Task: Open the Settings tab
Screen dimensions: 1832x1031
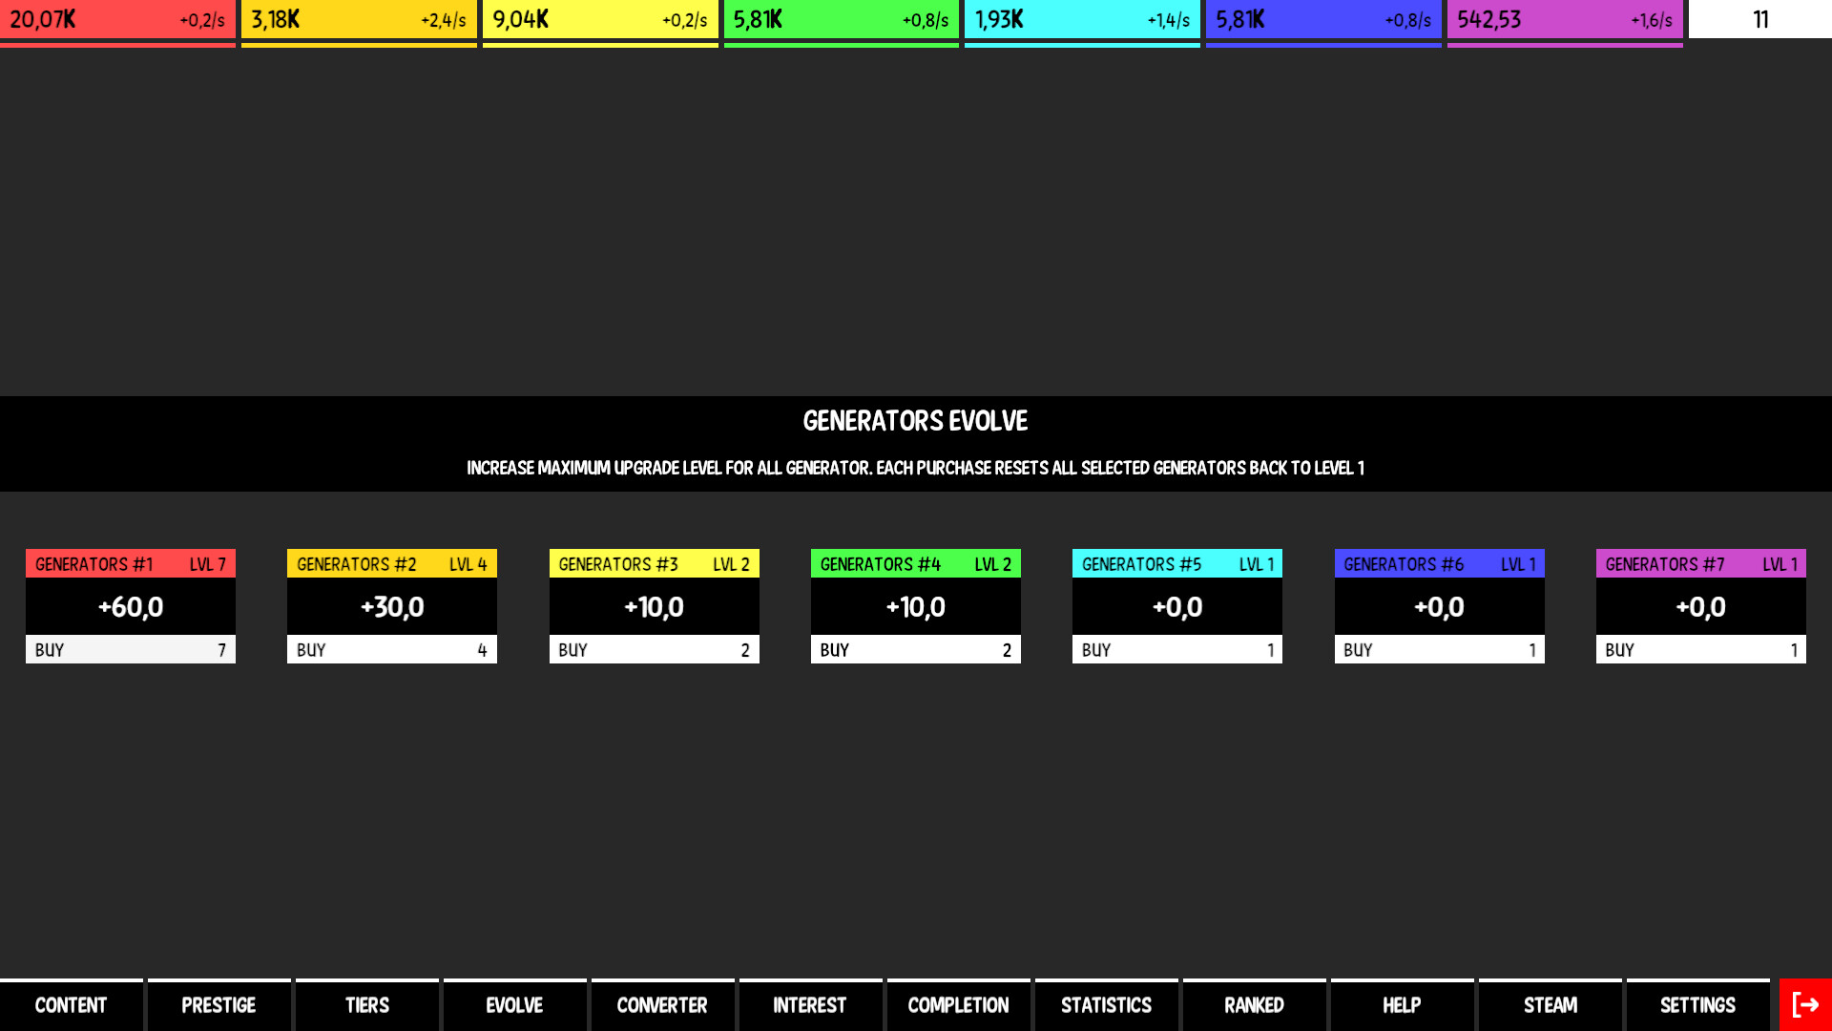Action: tap(1698, 1004)
